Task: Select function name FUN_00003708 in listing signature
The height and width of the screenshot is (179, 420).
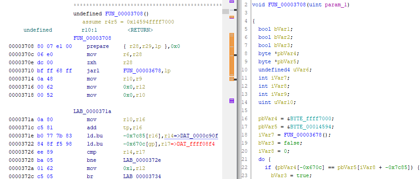Action: point(124,14)
